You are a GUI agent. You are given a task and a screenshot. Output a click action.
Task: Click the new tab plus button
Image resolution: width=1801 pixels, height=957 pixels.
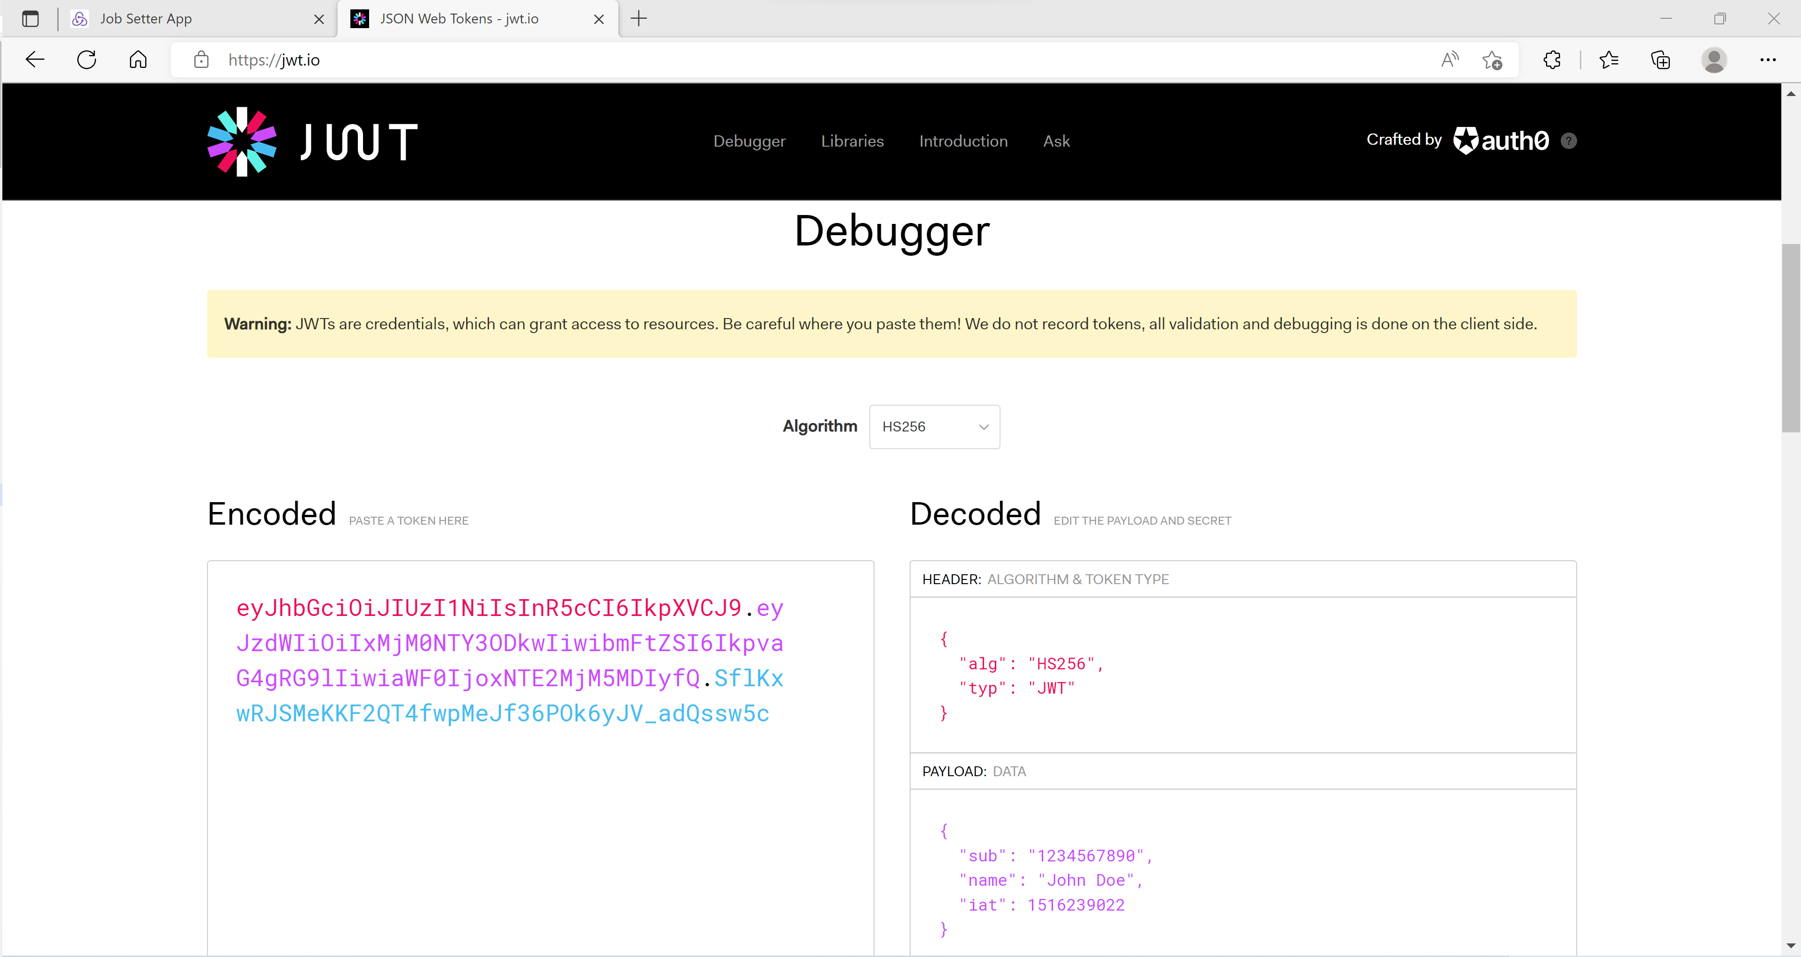coord(637,19)
